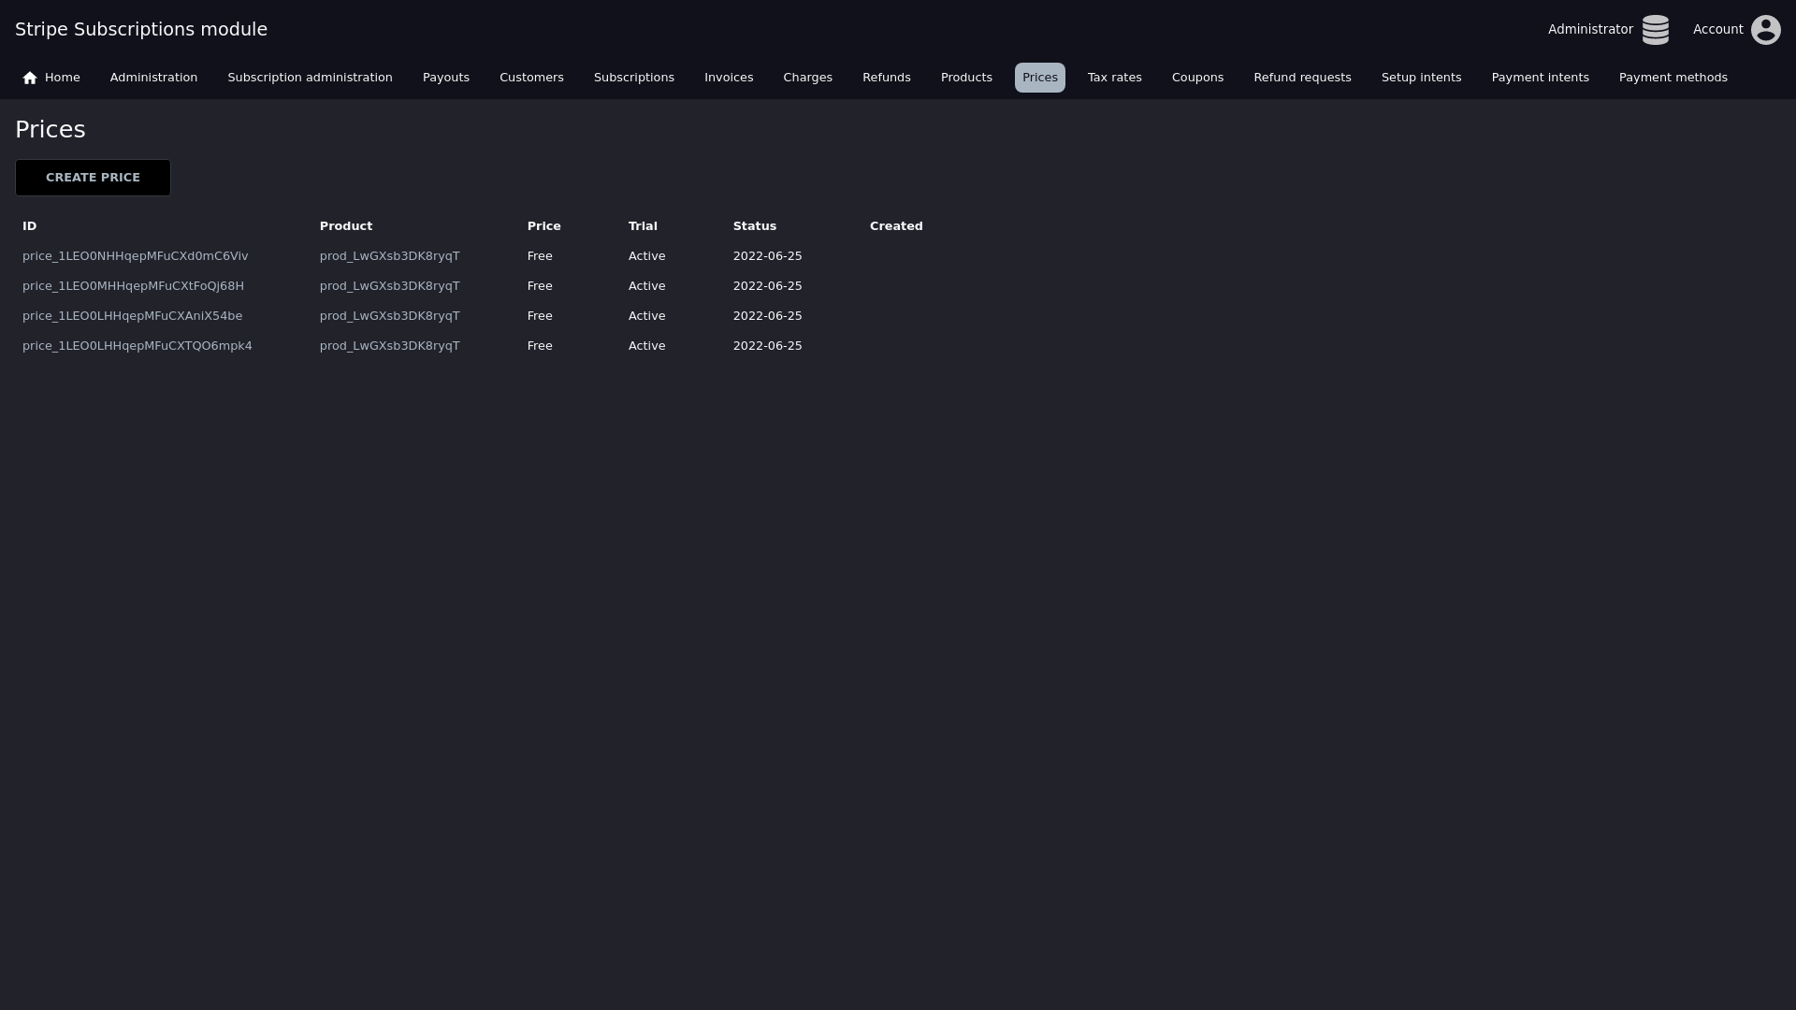Open Payment methods section

click(1672, 78)
